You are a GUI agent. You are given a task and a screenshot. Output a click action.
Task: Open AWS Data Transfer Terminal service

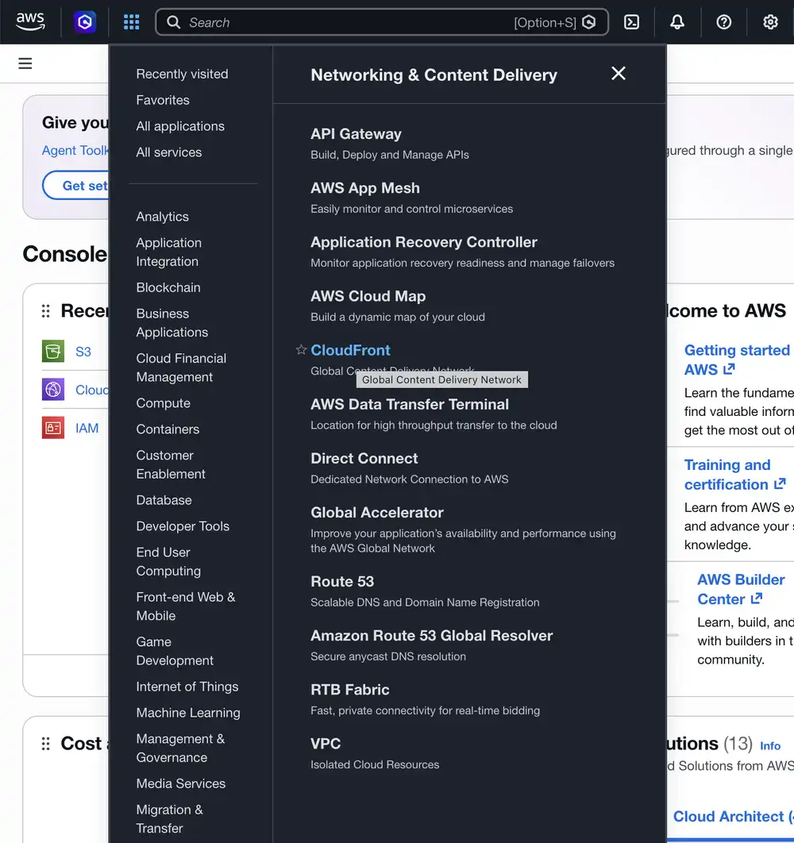click(410, 404)
